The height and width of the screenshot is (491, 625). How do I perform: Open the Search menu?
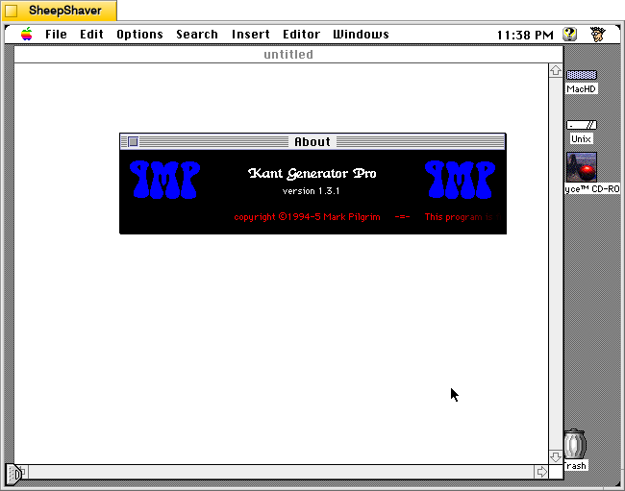(197, 35)
